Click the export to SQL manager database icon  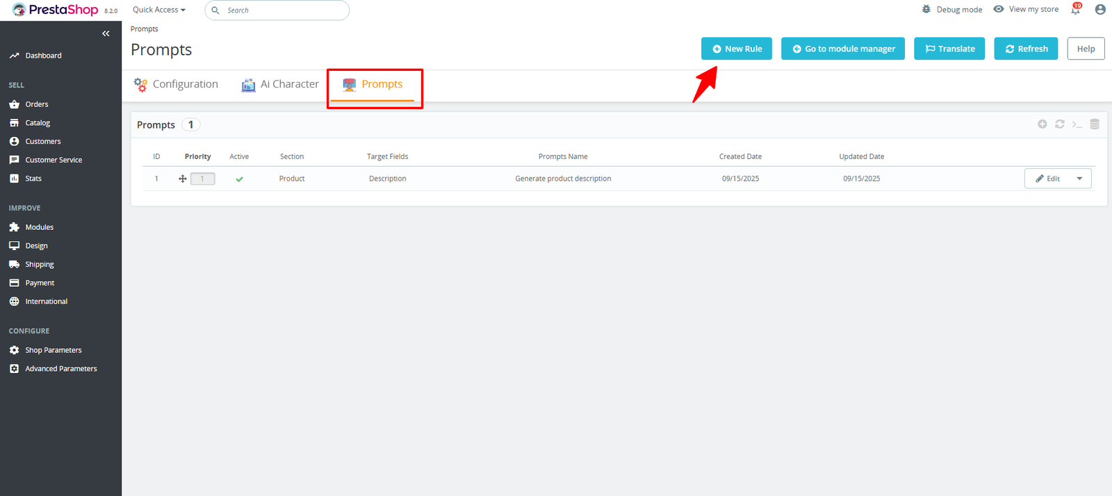pyautogui.click(x=1095, y=124)
